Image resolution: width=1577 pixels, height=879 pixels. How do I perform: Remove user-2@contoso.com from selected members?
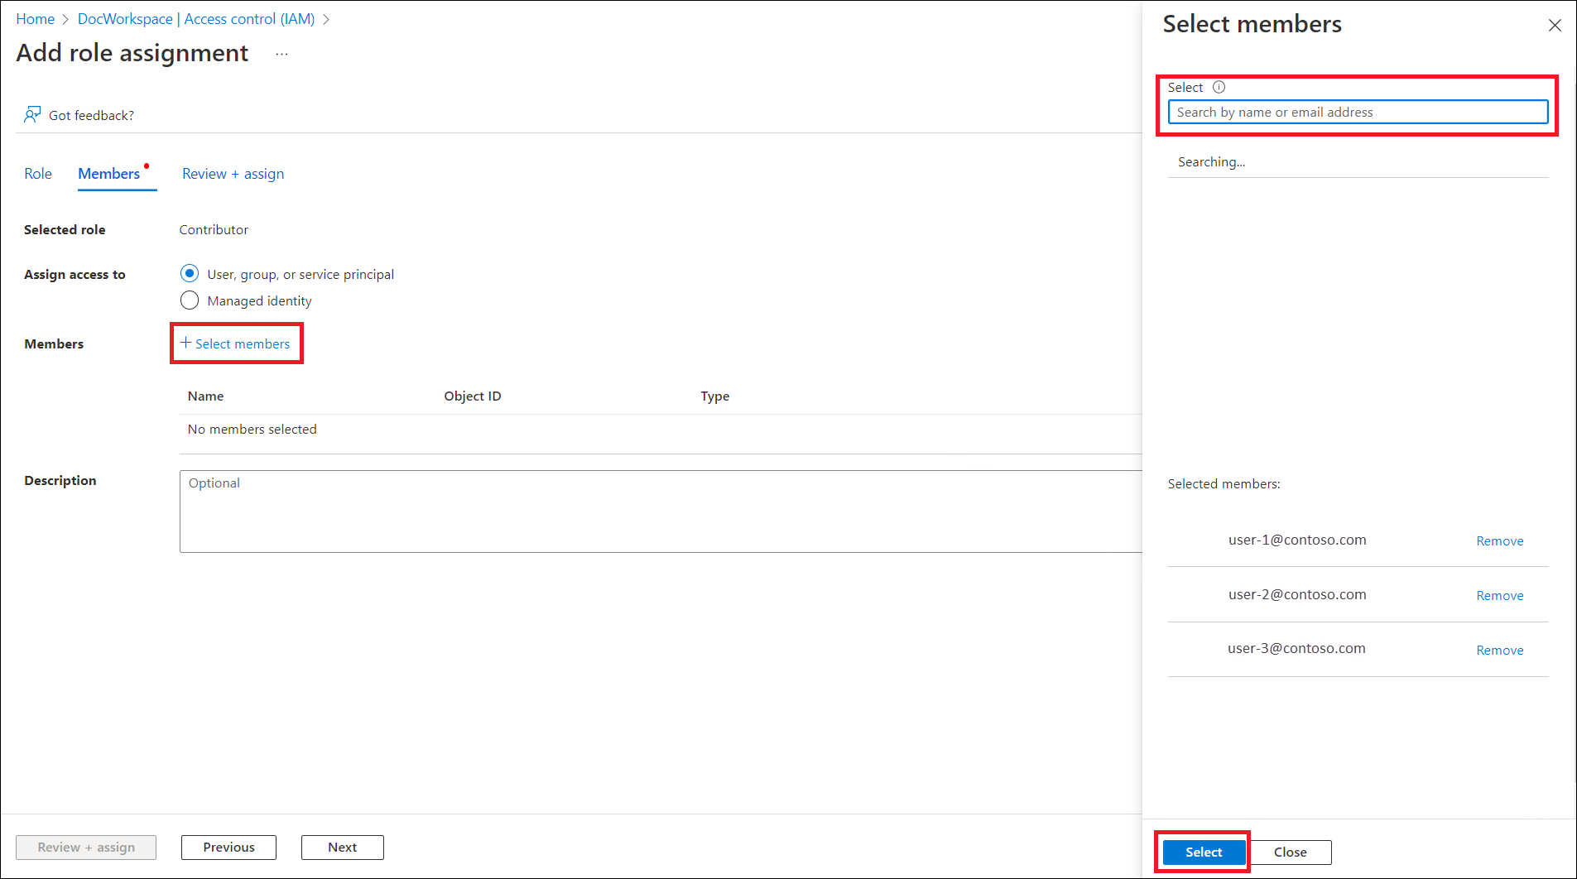pos(1499,595)
